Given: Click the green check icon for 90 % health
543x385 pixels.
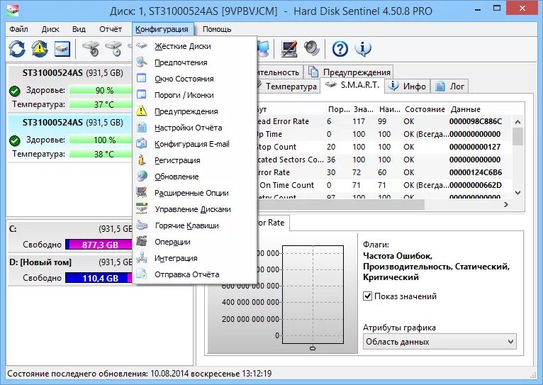Looking at the screenshot, I should click(x=15, y=91).
